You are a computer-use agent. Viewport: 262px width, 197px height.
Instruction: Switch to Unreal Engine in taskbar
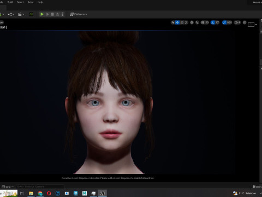click(103, 193)
